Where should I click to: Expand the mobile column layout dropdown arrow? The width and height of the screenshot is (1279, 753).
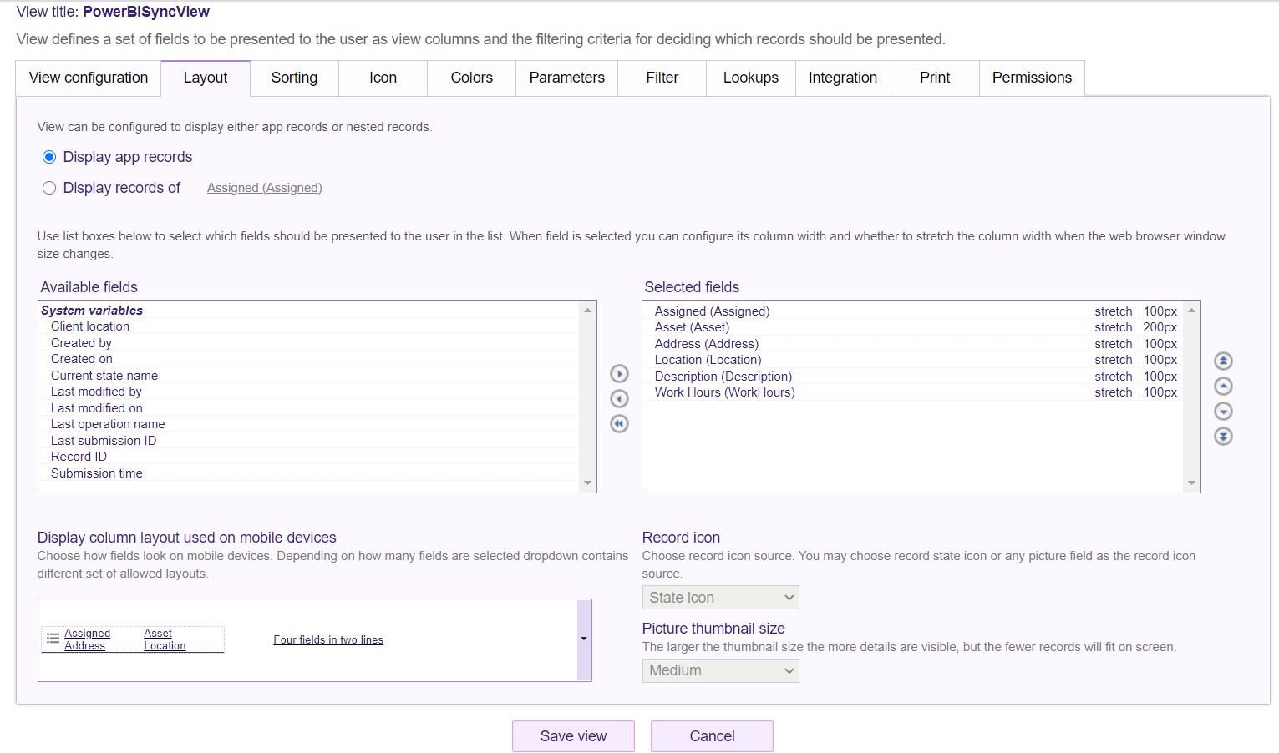[x=584, y=639]
